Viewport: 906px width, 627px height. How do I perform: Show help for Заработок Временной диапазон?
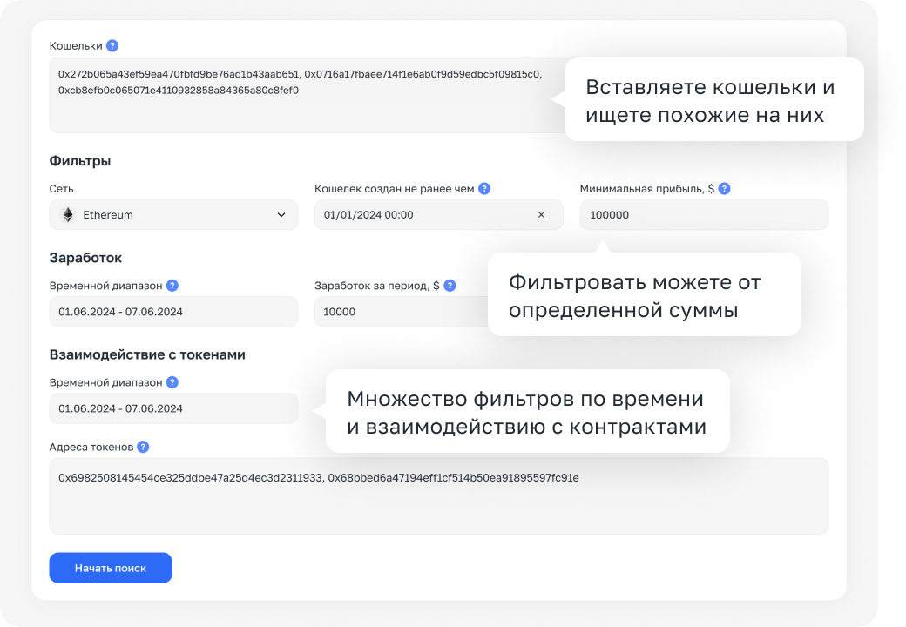pos(172,286)
